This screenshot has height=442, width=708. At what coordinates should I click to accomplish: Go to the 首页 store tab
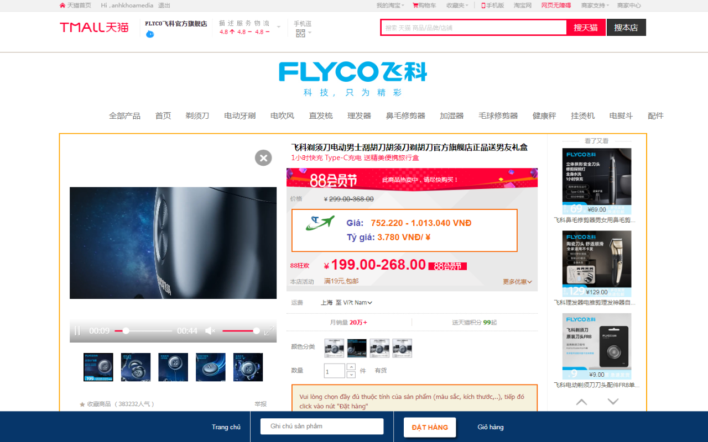click(163, 116)
